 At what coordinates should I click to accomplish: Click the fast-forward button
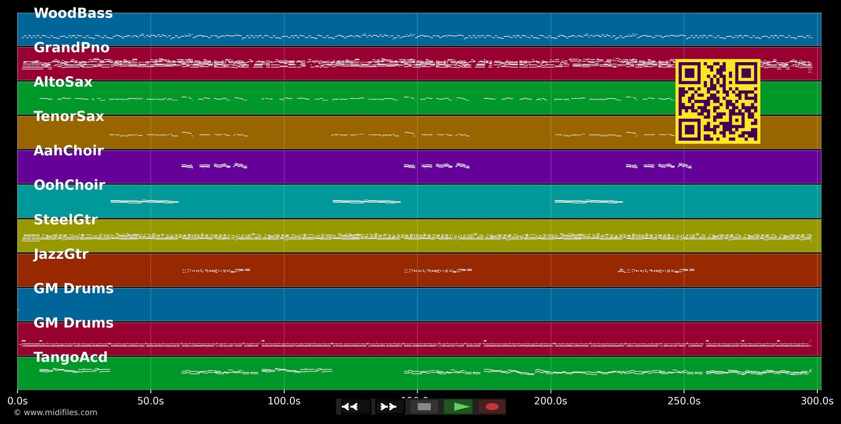pyautogui.click(x=390, y=407)
